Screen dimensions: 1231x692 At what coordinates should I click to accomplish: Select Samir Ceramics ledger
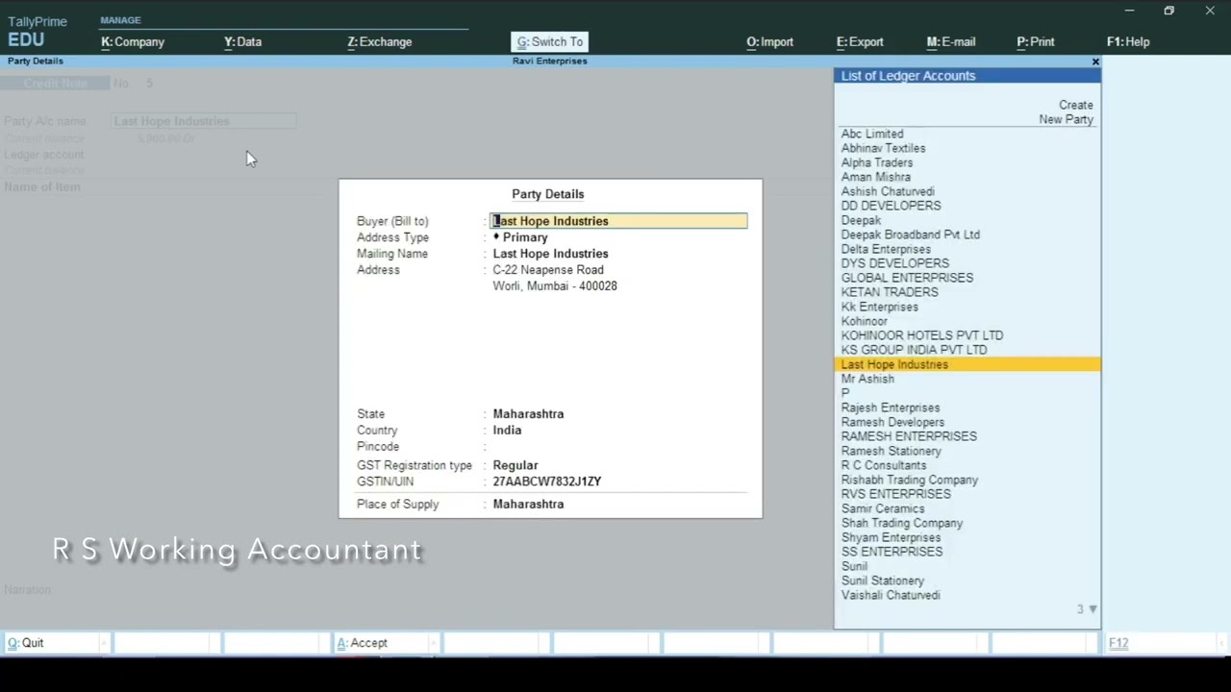pos(882,508)
